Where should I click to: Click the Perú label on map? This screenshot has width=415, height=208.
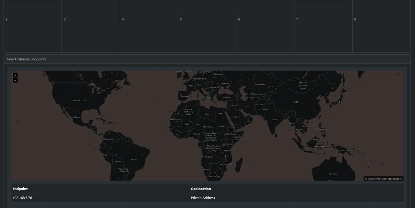[105, 155]
